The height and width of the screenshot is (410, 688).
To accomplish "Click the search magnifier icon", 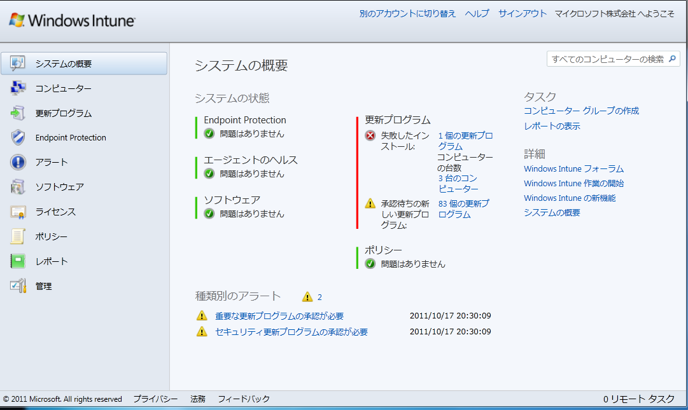I will (673, 59).
